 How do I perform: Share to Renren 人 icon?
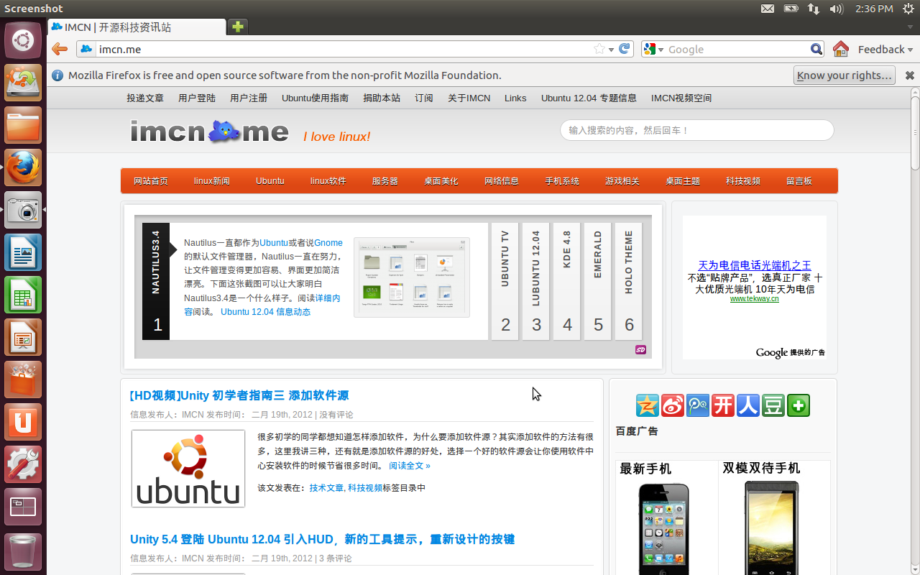pyautogui.click(x=748, y=405)
